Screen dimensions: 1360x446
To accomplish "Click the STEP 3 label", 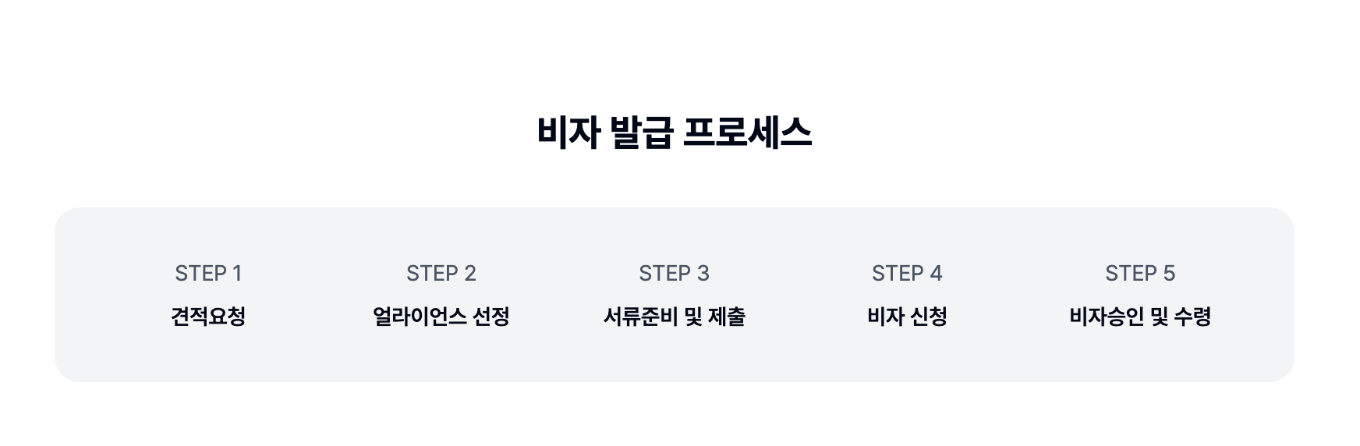I will pos(674,274).
